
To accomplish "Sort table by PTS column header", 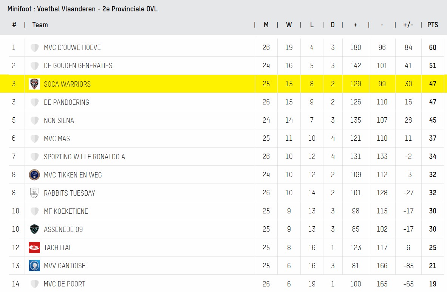I will (x=433, y=25).
